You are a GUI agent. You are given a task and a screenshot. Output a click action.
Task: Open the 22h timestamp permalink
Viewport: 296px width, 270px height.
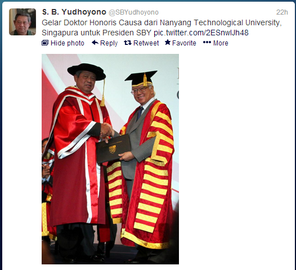tap(282, 12)
